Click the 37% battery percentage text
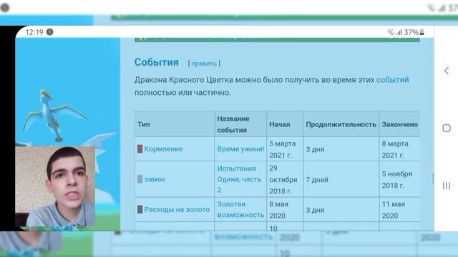Image resolution: width=458 pixels, height=257 pixels. click(411, 32)
